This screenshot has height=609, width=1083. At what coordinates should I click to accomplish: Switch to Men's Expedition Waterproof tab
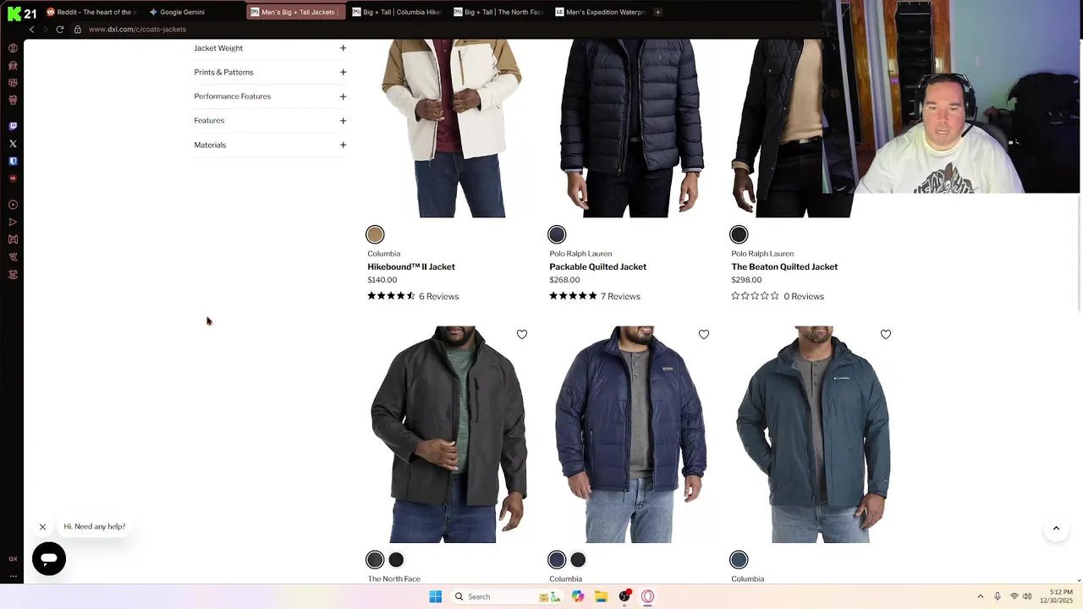[600, 12]
